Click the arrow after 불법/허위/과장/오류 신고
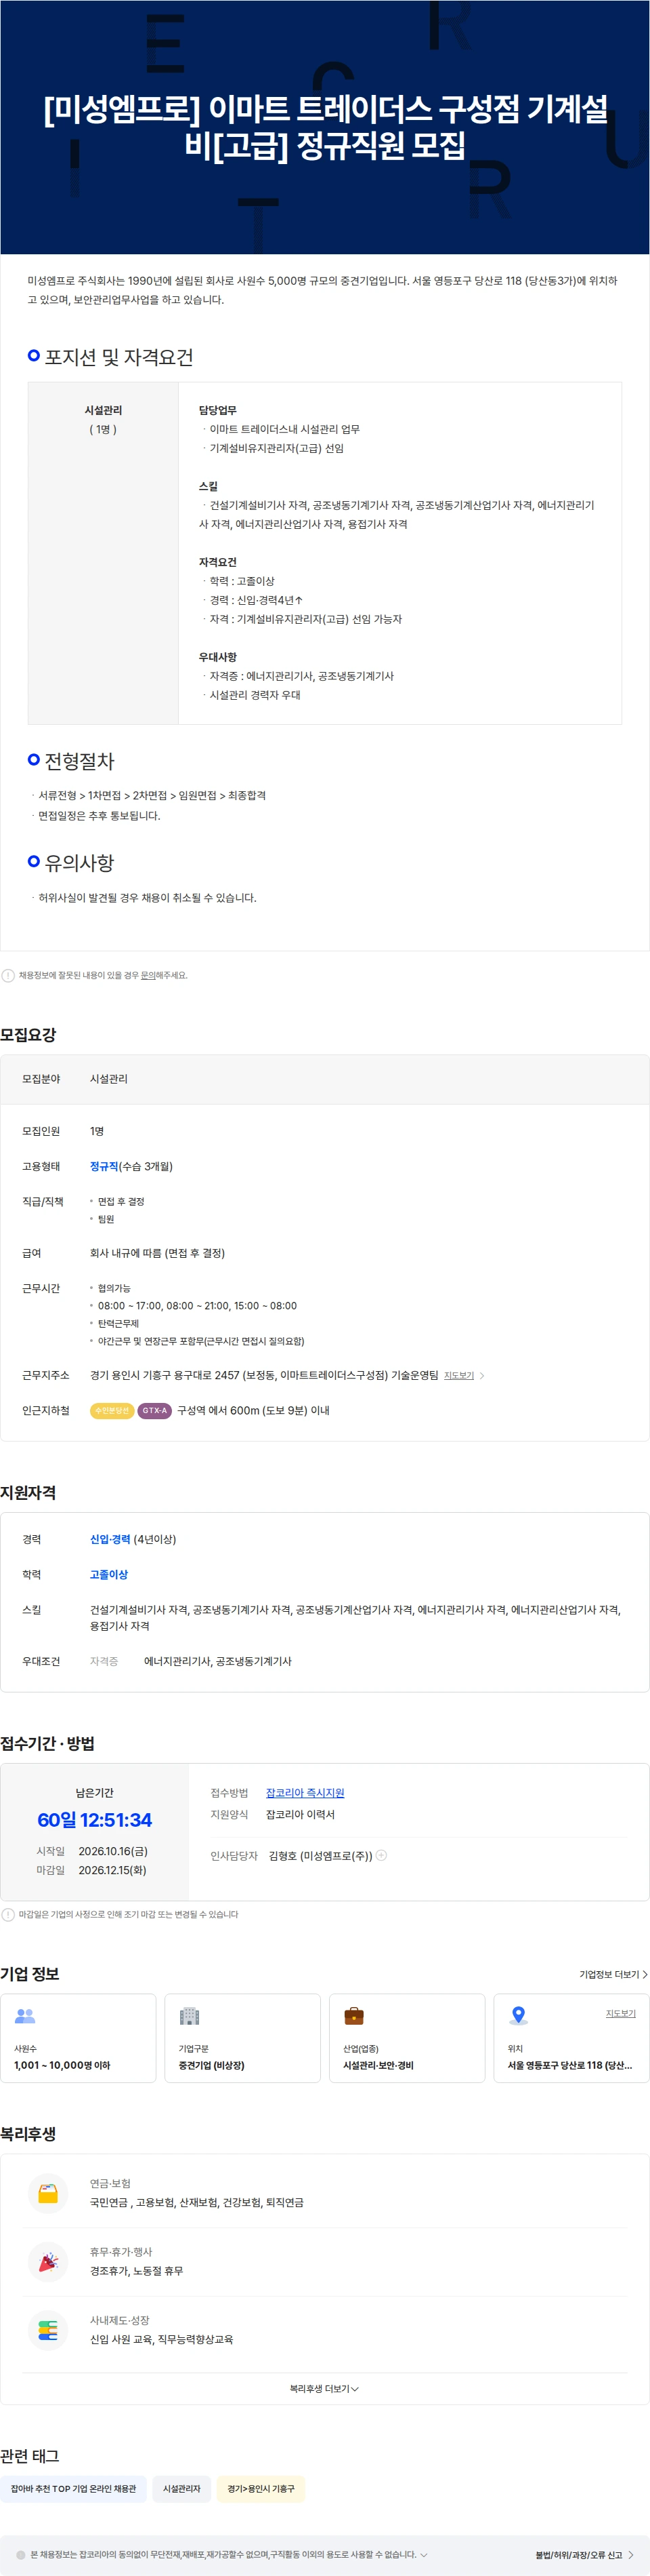Image resolution: width=650 pixels, height=2576 pixels. click(631, 2554)
